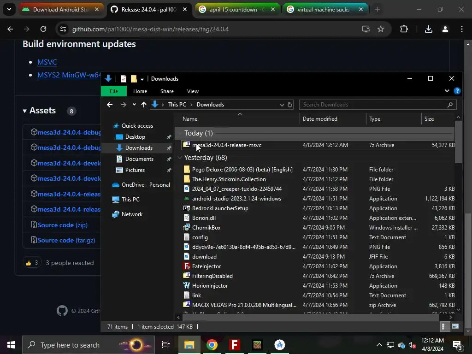The height and width of the screenshot is (354, 472).
Task: Click the New Folder icon in title bar
Action: coord(134,79)
